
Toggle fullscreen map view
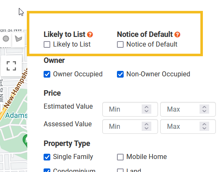tap(11, 66)
